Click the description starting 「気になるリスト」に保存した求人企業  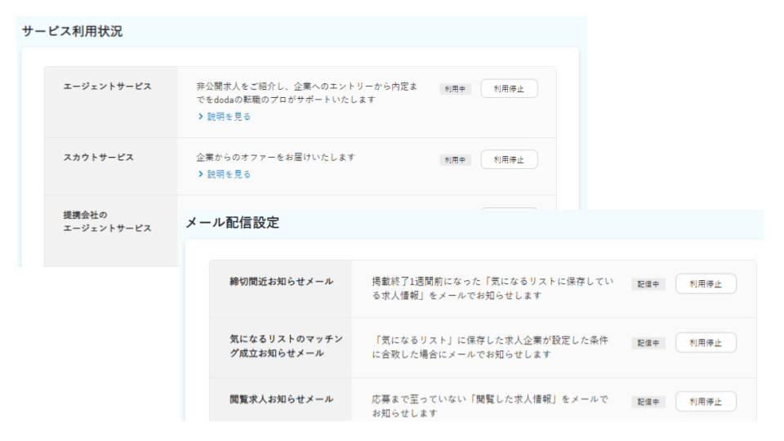[490, 347]
